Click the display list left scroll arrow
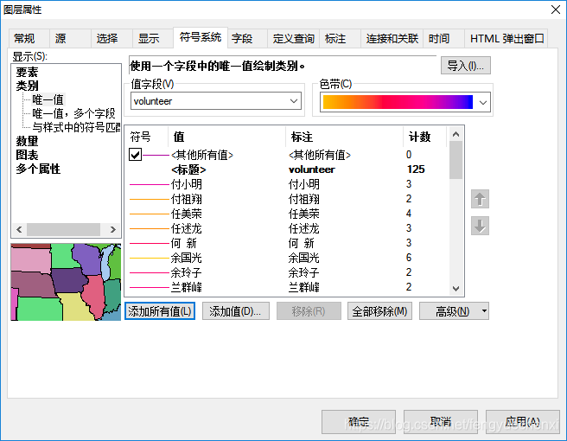This screenshot has width=567, height=441. click(19, 229)
